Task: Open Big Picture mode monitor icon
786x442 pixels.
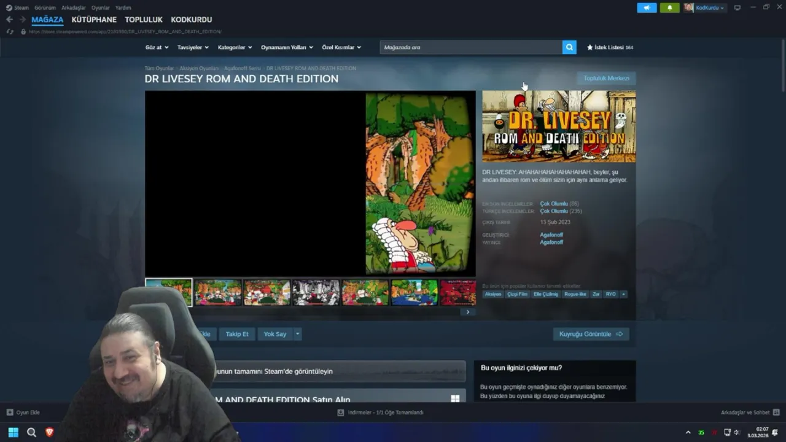Action: [x=737, y=7]
